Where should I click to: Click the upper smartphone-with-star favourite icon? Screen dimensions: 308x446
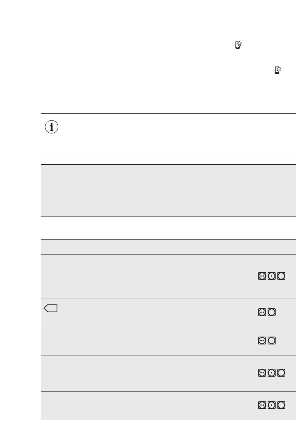[x=238, y=45]
